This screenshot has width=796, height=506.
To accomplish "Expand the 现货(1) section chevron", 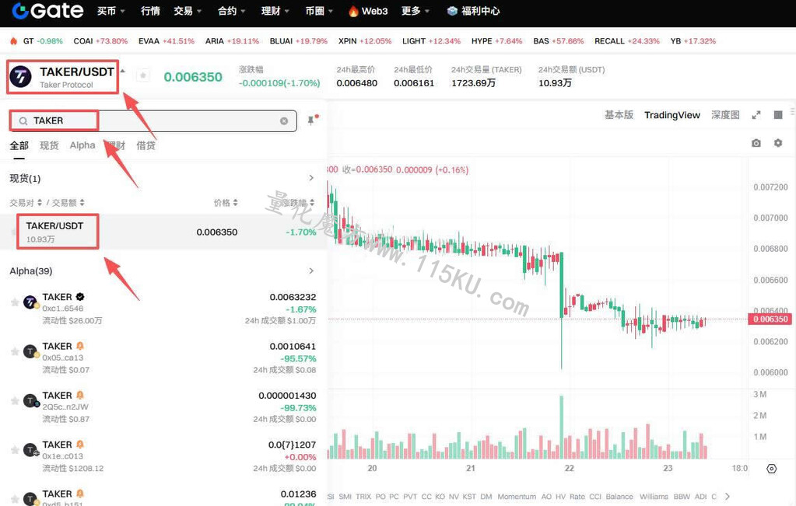I will click(x=311, y=178).
